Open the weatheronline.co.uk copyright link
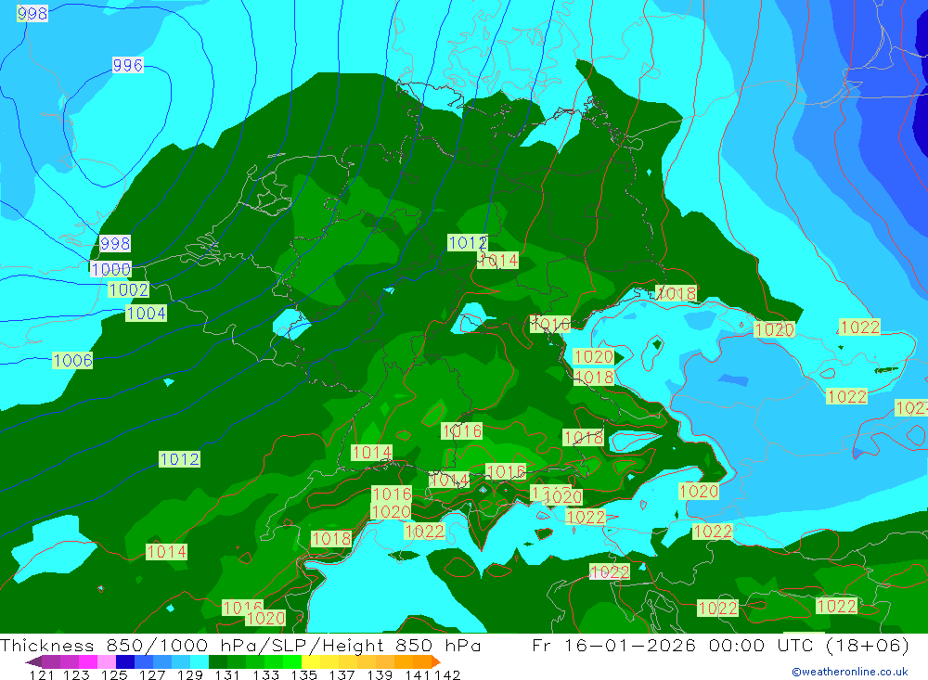Viewport: 928px width, 680px height. [850, 672]
